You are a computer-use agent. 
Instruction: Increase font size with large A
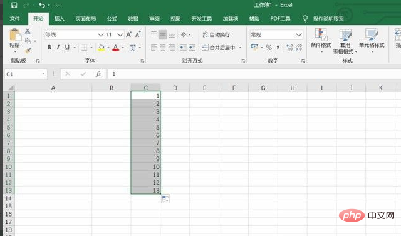click(128, 34)
